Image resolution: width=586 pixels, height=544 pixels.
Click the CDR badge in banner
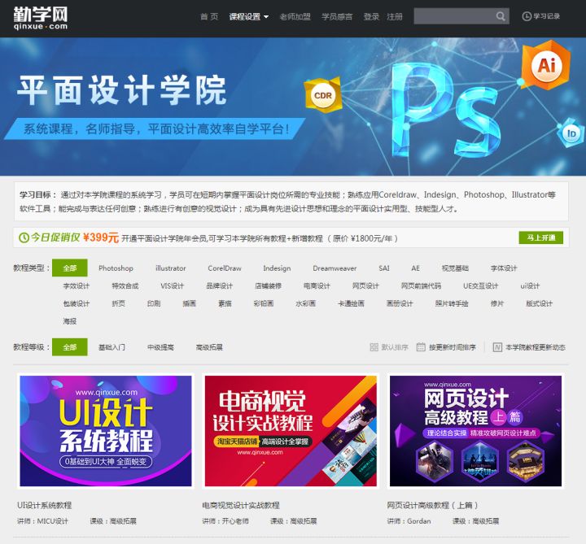(323, 95)
